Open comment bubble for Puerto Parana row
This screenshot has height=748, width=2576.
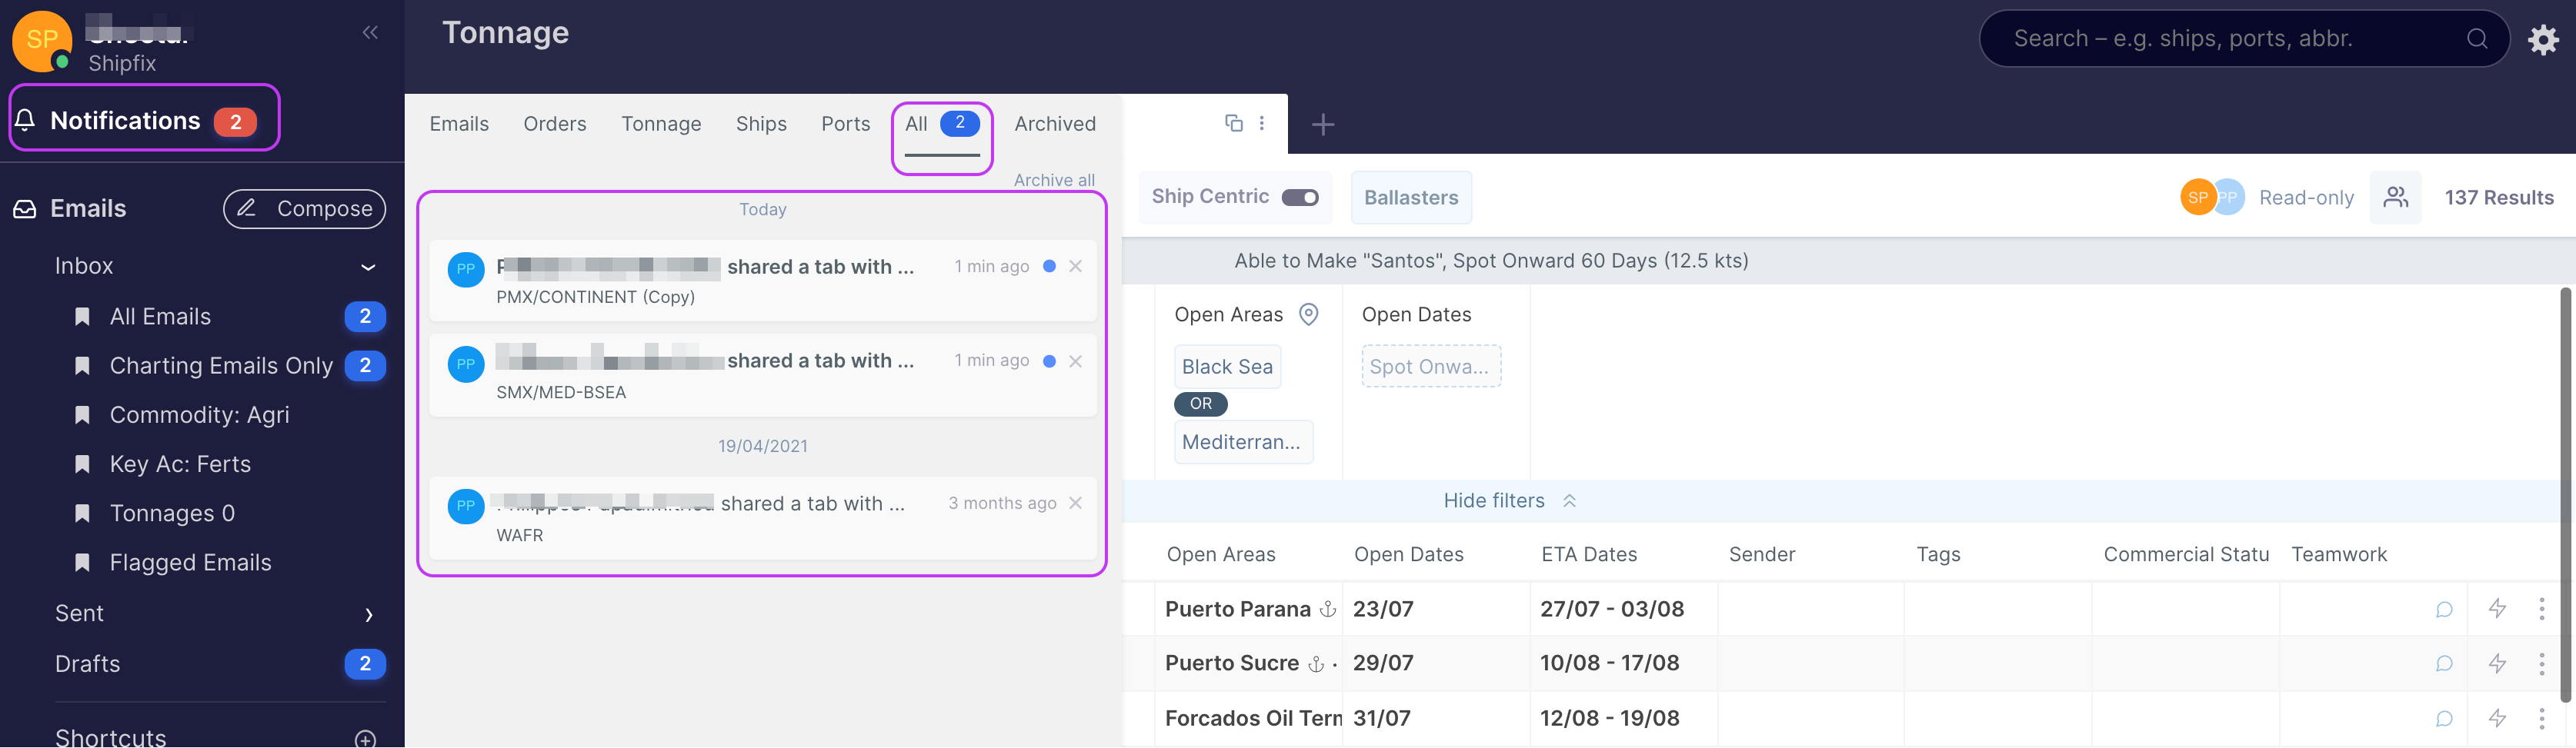pos(2443,609)
